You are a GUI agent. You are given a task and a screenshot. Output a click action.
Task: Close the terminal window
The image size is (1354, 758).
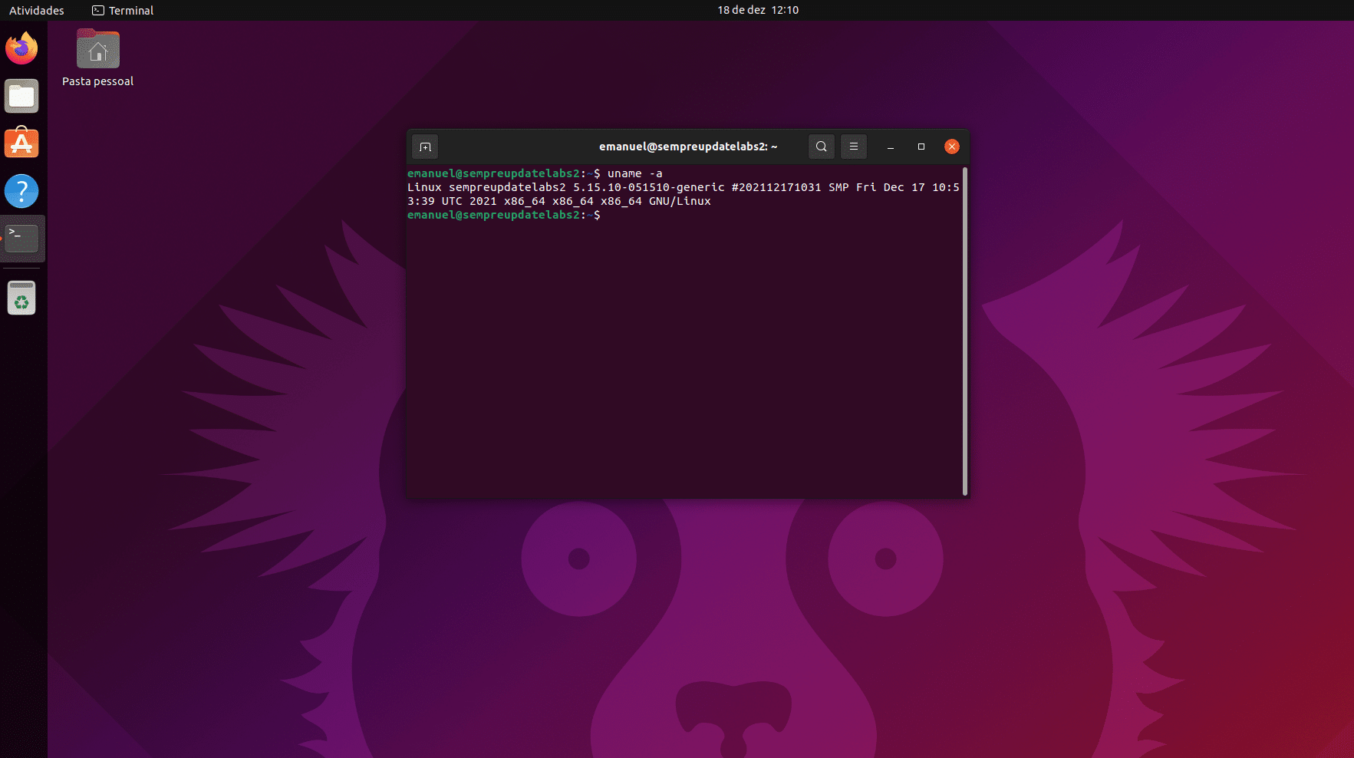[952, 147]
